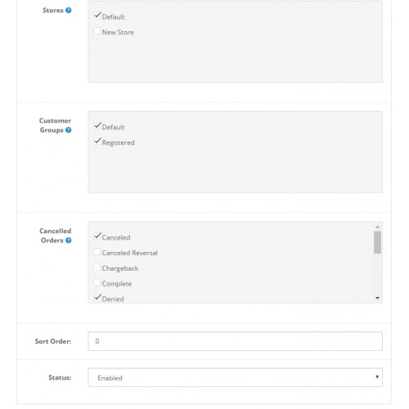The image size is (409, 409).
Task: Focus the Sort Order input field
Action: coord(235,341)
